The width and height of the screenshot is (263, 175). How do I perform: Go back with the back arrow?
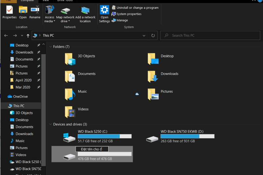coord(6,35)
